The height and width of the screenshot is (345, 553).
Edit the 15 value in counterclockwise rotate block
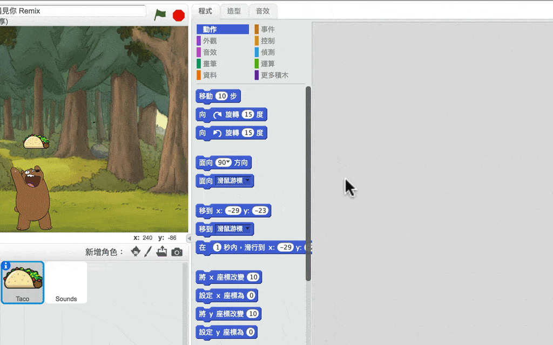click(x=248, y=133)
